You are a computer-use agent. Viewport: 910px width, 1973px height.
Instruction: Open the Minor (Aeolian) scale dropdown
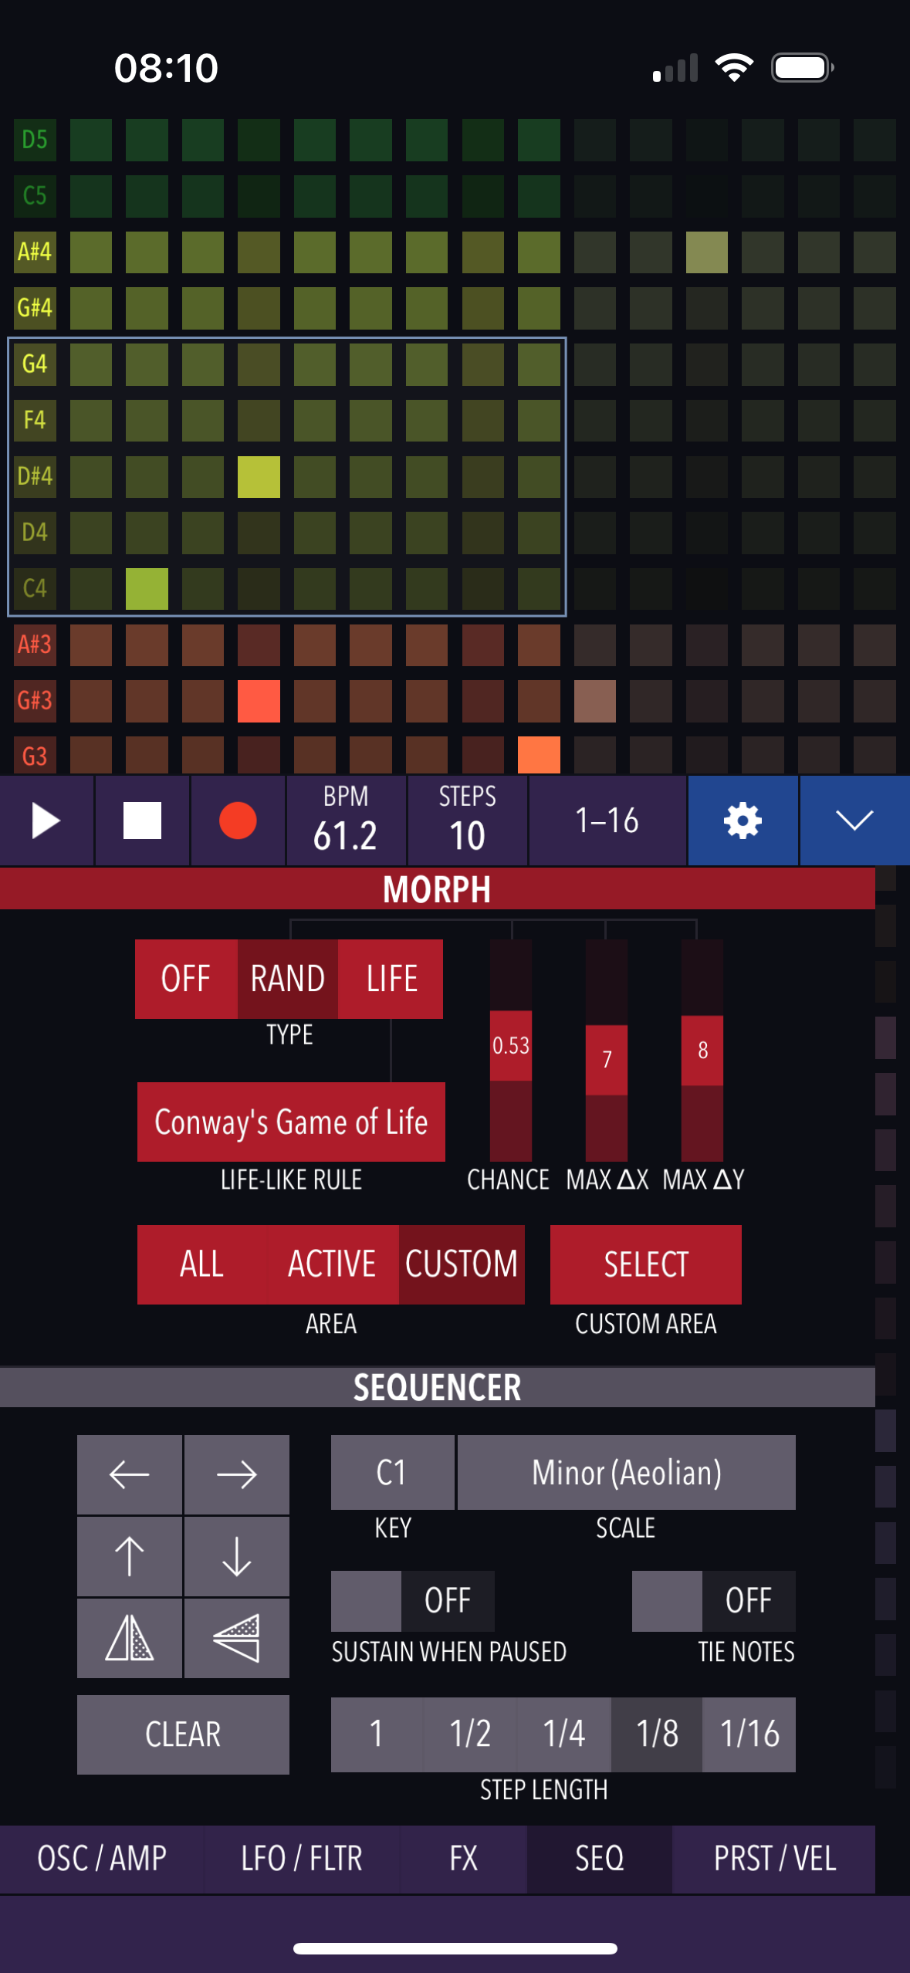coord(626,1473)
